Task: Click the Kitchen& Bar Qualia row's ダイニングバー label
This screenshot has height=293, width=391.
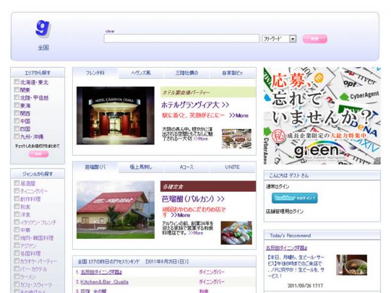Action: point(212,282)
